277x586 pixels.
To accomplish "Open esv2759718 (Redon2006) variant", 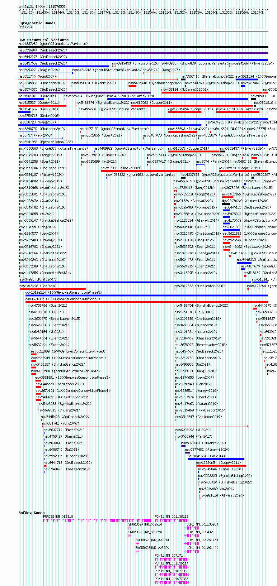I will pos(39,116).
